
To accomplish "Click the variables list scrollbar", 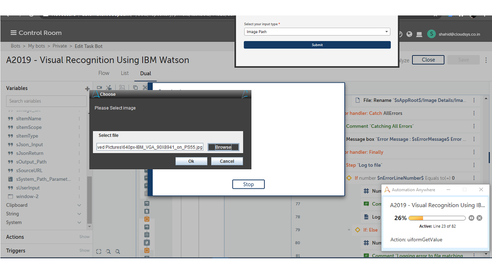I will (x=90, y=200).
